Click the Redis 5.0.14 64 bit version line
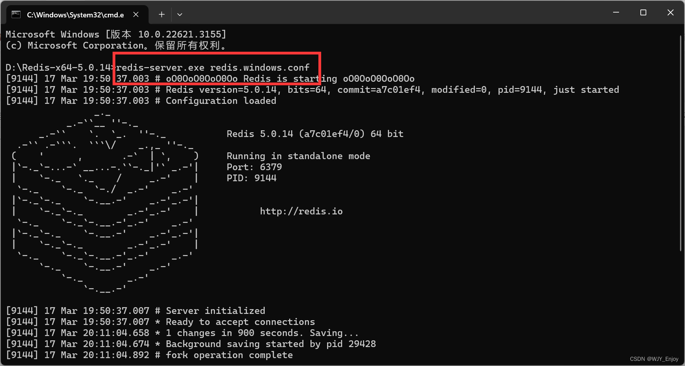Screen dimensions: 685x366 pos(315,134)
